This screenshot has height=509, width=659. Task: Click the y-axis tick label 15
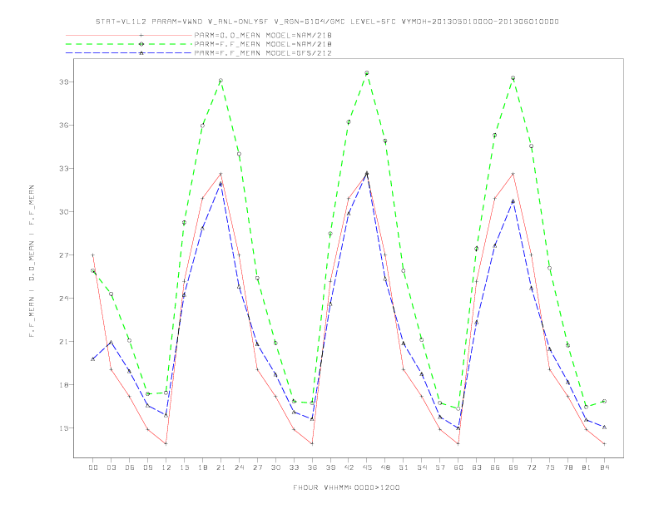tap(64, 428)
